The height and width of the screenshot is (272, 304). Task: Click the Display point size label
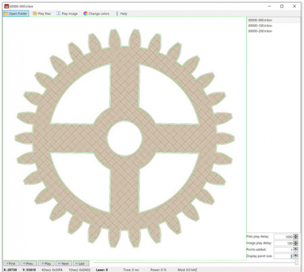259,256
